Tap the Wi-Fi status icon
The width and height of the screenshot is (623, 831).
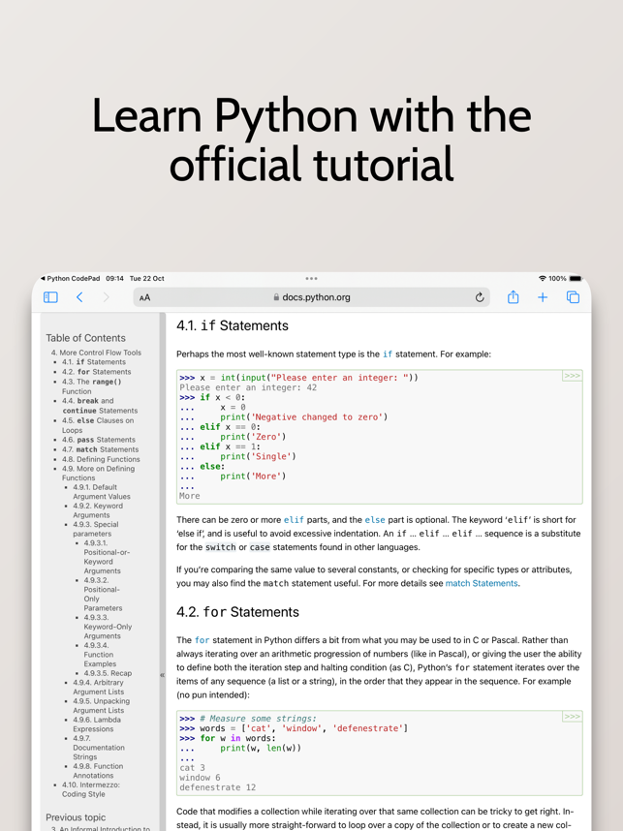(542, 278)
